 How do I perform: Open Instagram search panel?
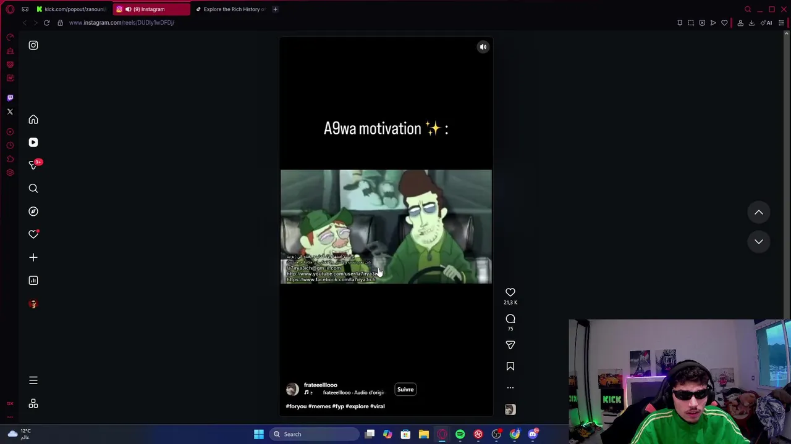(x=33, y=189)
